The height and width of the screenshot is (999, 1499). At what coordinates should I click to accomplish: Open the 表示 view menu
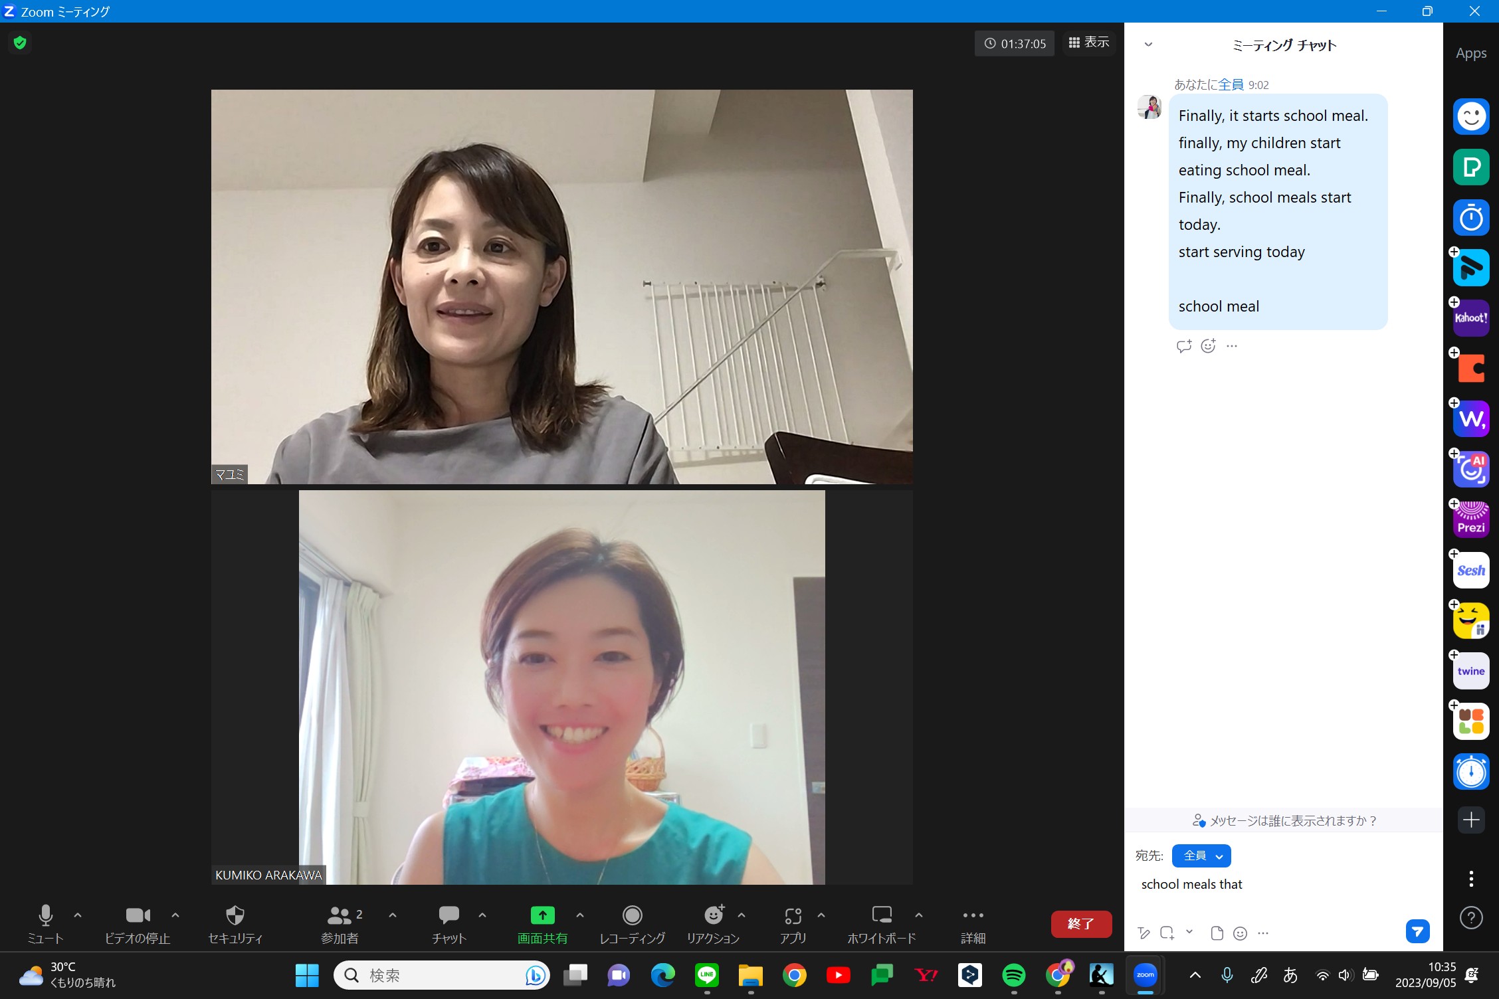tap(1088, 43)
